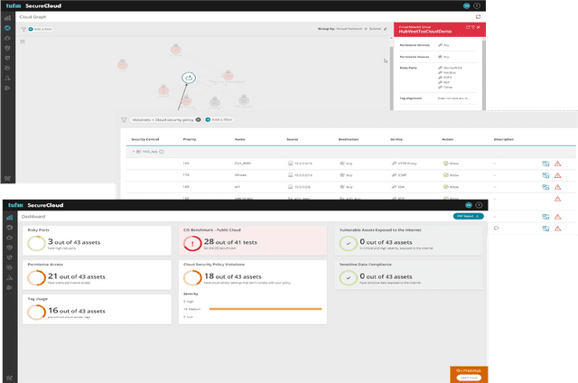
Task: Open the Group by Virtual Network dropdown
Action: 355,29
